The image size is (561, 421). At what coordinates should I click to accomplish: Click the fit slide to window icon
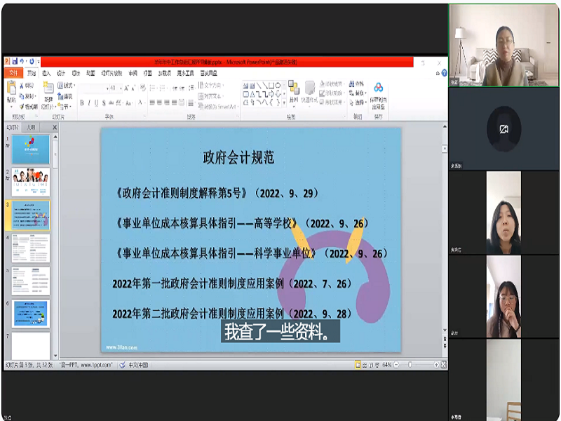click(x=444, y=365)
